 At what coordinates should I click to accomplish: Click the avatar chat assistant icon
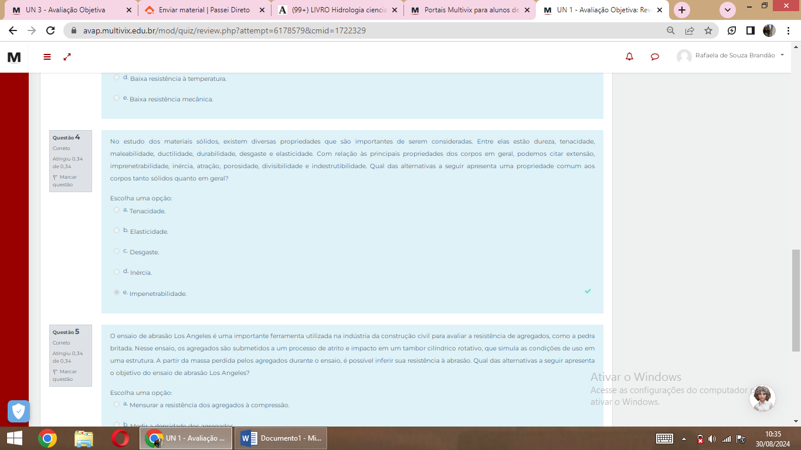coord(762,398)
